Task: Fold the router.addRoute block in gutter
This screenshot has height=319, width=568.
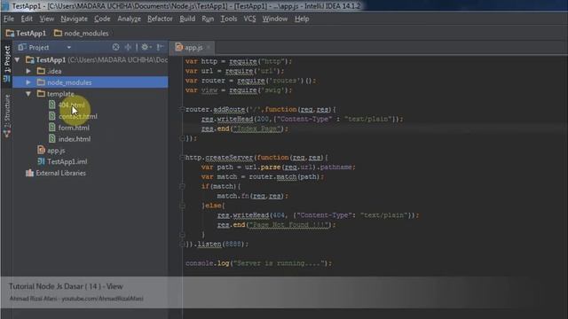Action: tap(182, 109)
